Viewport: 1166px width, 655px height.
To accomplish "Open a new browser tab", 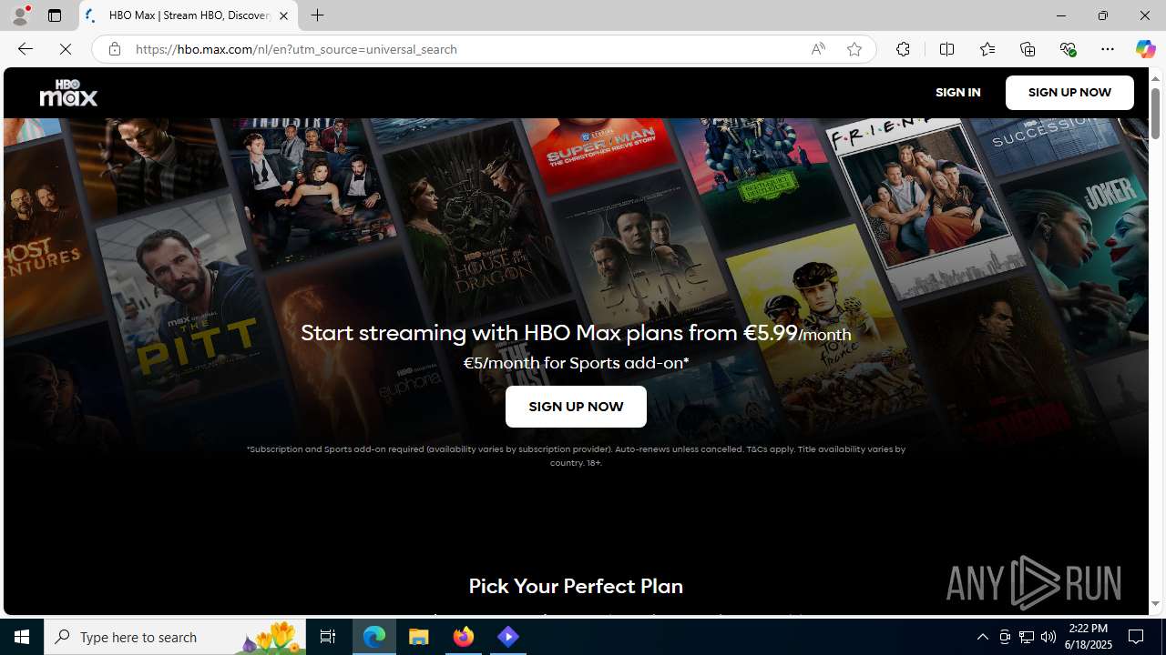I will point(317,15).
